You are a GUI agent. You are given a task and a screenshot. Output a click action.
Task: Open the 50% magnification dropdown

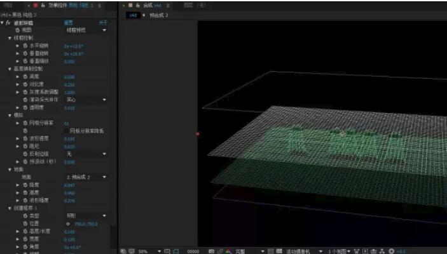click(x=149, y=251)
